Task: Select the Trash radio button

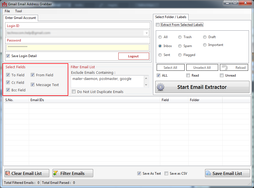Action: (180, 37)
